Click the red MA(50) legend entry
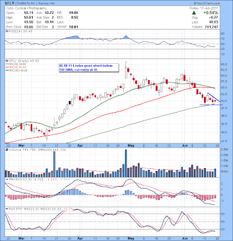 click(x=16, y=67)
